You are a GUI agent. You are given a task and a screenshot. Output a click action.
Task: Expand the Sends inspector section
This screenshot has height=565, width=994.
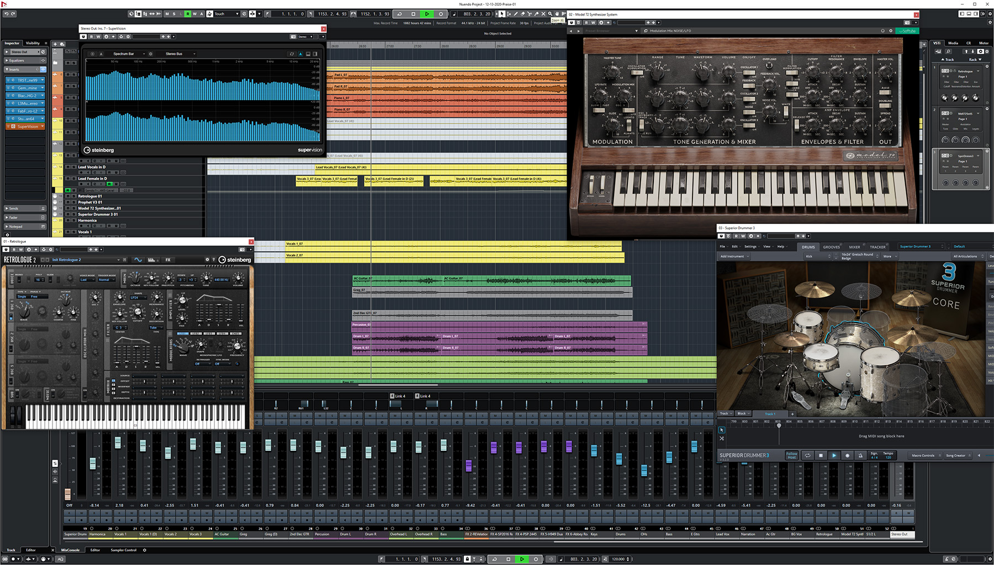point(25,209)
